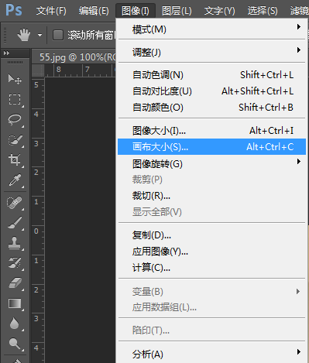Close the open 图像(I) menu
The image size is (309, 363).
(x=136, y=11)
